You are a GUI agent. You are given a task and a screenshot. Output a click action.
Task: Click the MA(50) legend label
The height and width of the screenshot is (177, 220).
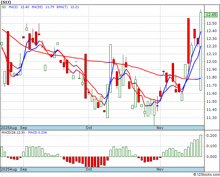point(37,7)
